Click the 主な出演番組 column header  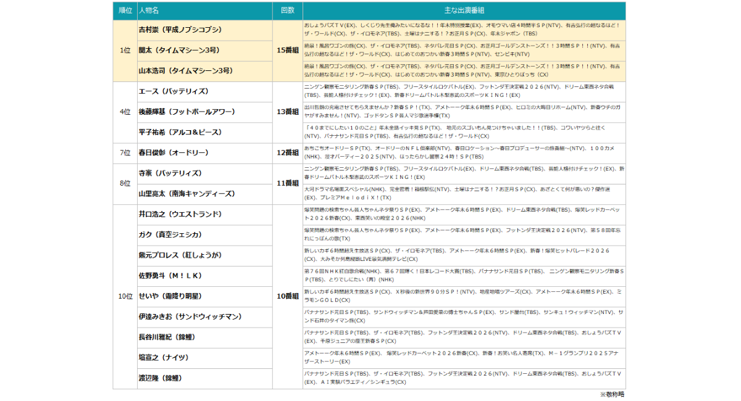464,10
